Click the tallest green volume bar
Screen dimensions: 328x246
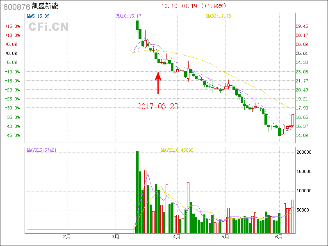point(137,192)
